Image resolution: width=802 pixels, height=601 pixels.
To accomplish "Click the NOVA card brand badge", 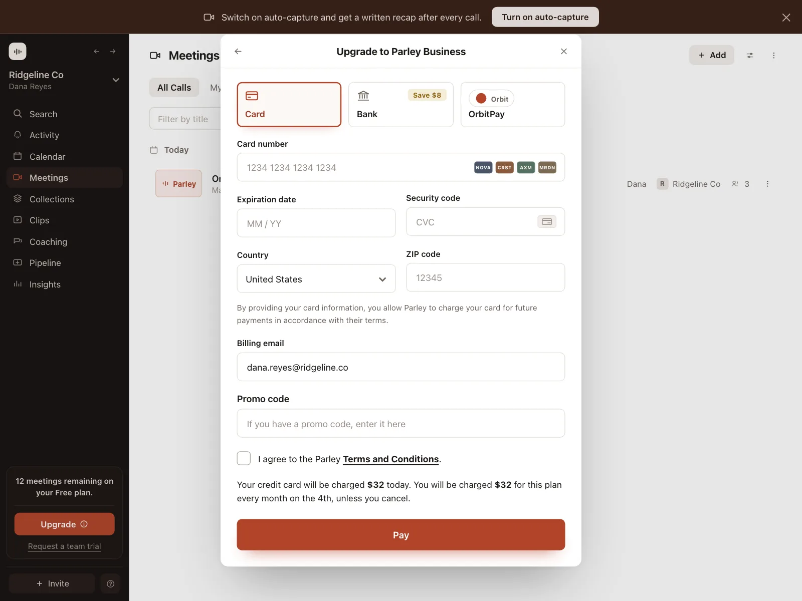I will (483, 167).
